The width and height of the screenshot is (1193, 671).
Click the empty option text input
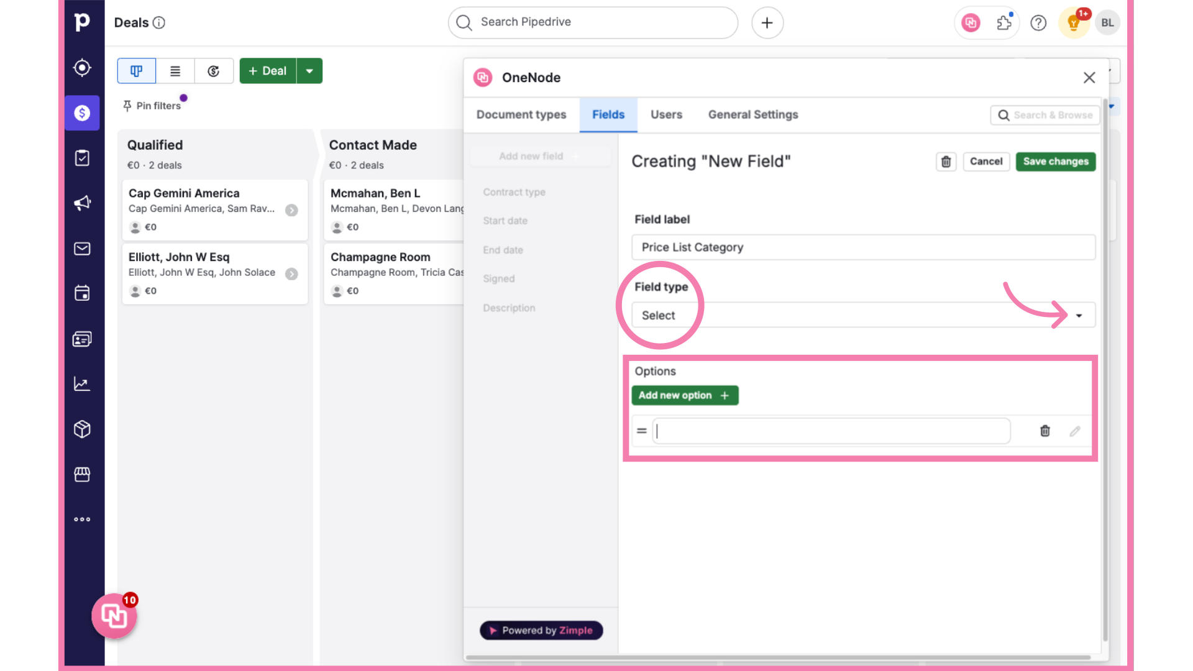831,431
